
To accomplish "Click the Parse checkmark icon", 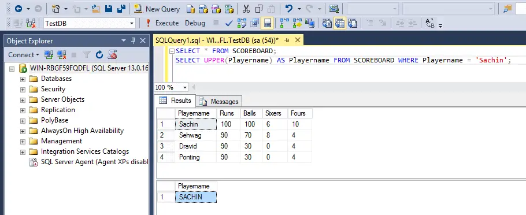I will (x=229, y=23).
